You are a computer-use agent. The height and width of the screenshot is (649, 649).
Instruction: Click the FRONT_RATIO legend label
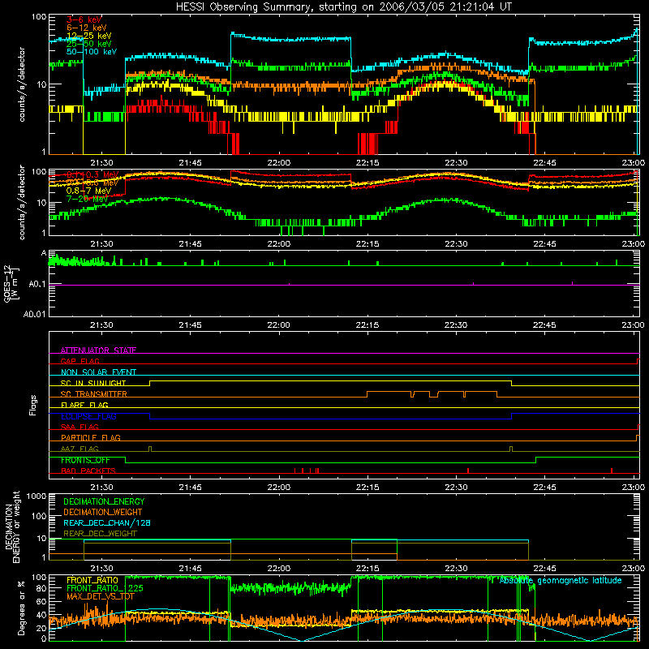point(92,580)
